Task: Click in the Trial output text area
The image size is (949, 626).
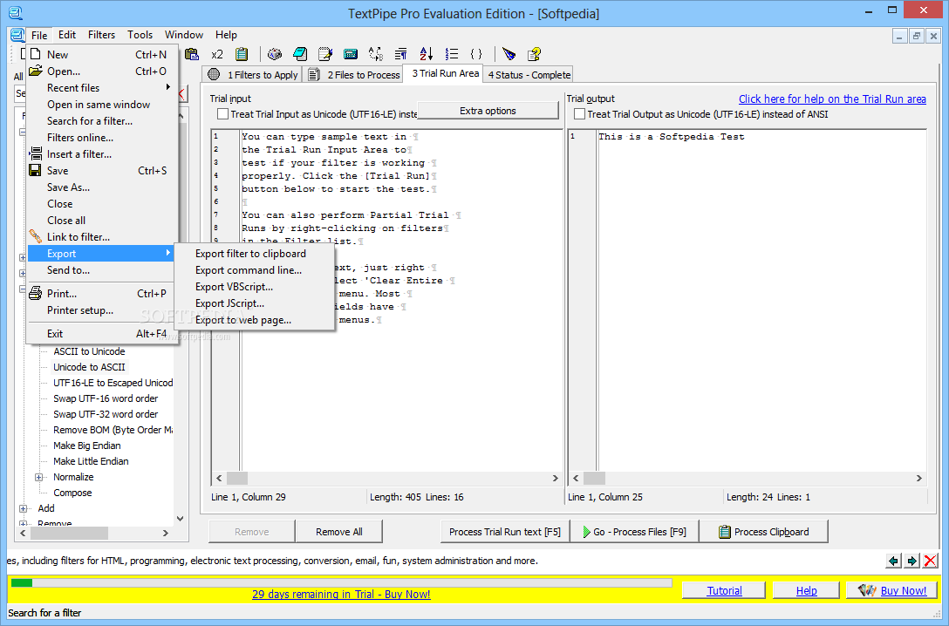Action: click(761, 303)
